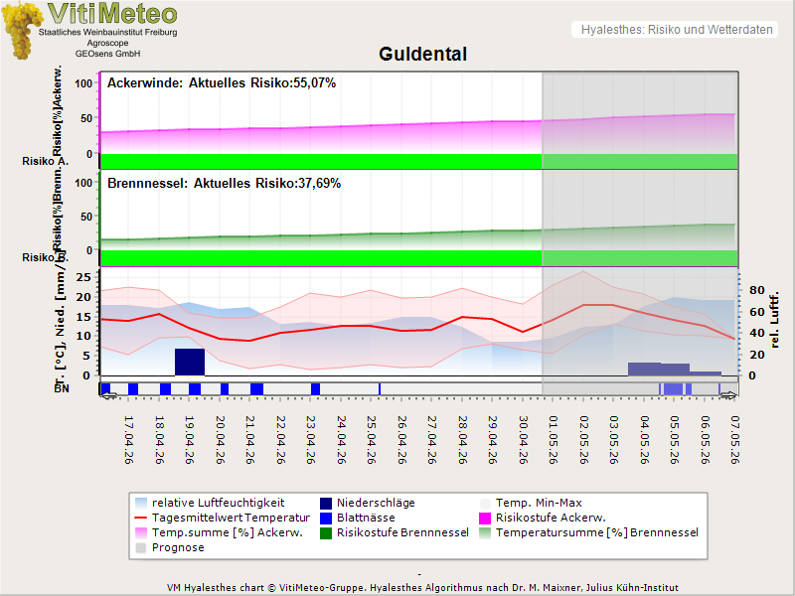Click the VitiMeteo title text
Screen dimensions: 795x596
[x=112, y=14]
